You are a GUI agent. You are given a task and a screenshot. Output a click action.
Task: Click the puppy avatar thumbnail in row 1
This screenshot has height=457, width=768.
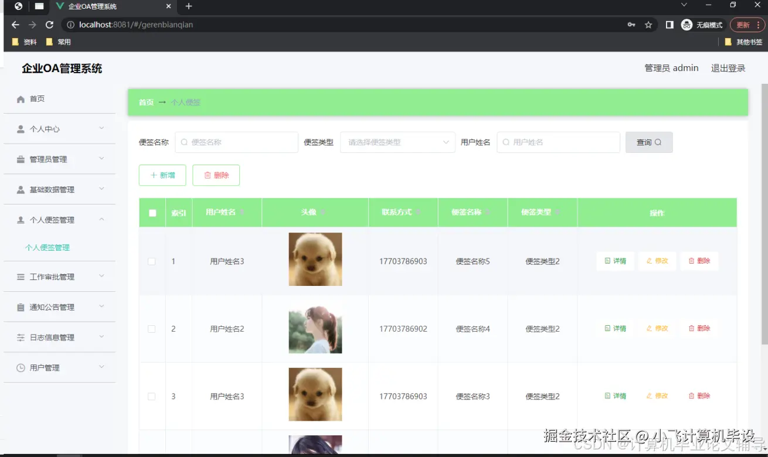(x=315, y=259)
